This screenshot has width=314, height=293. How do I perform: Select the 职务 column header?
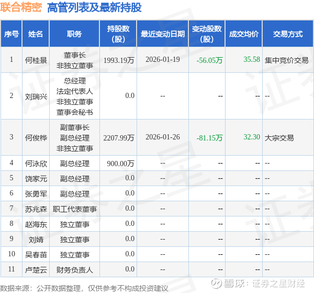(x=74, y=34)
